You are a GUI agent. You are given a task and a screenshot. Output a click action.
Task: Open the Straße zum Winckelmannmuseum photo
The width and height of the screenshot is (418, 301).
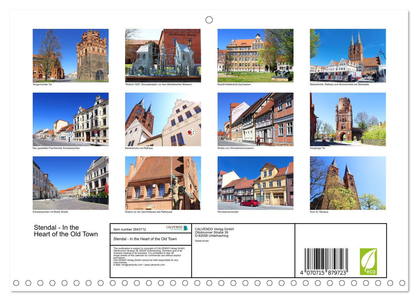click(x=255, y=119)
